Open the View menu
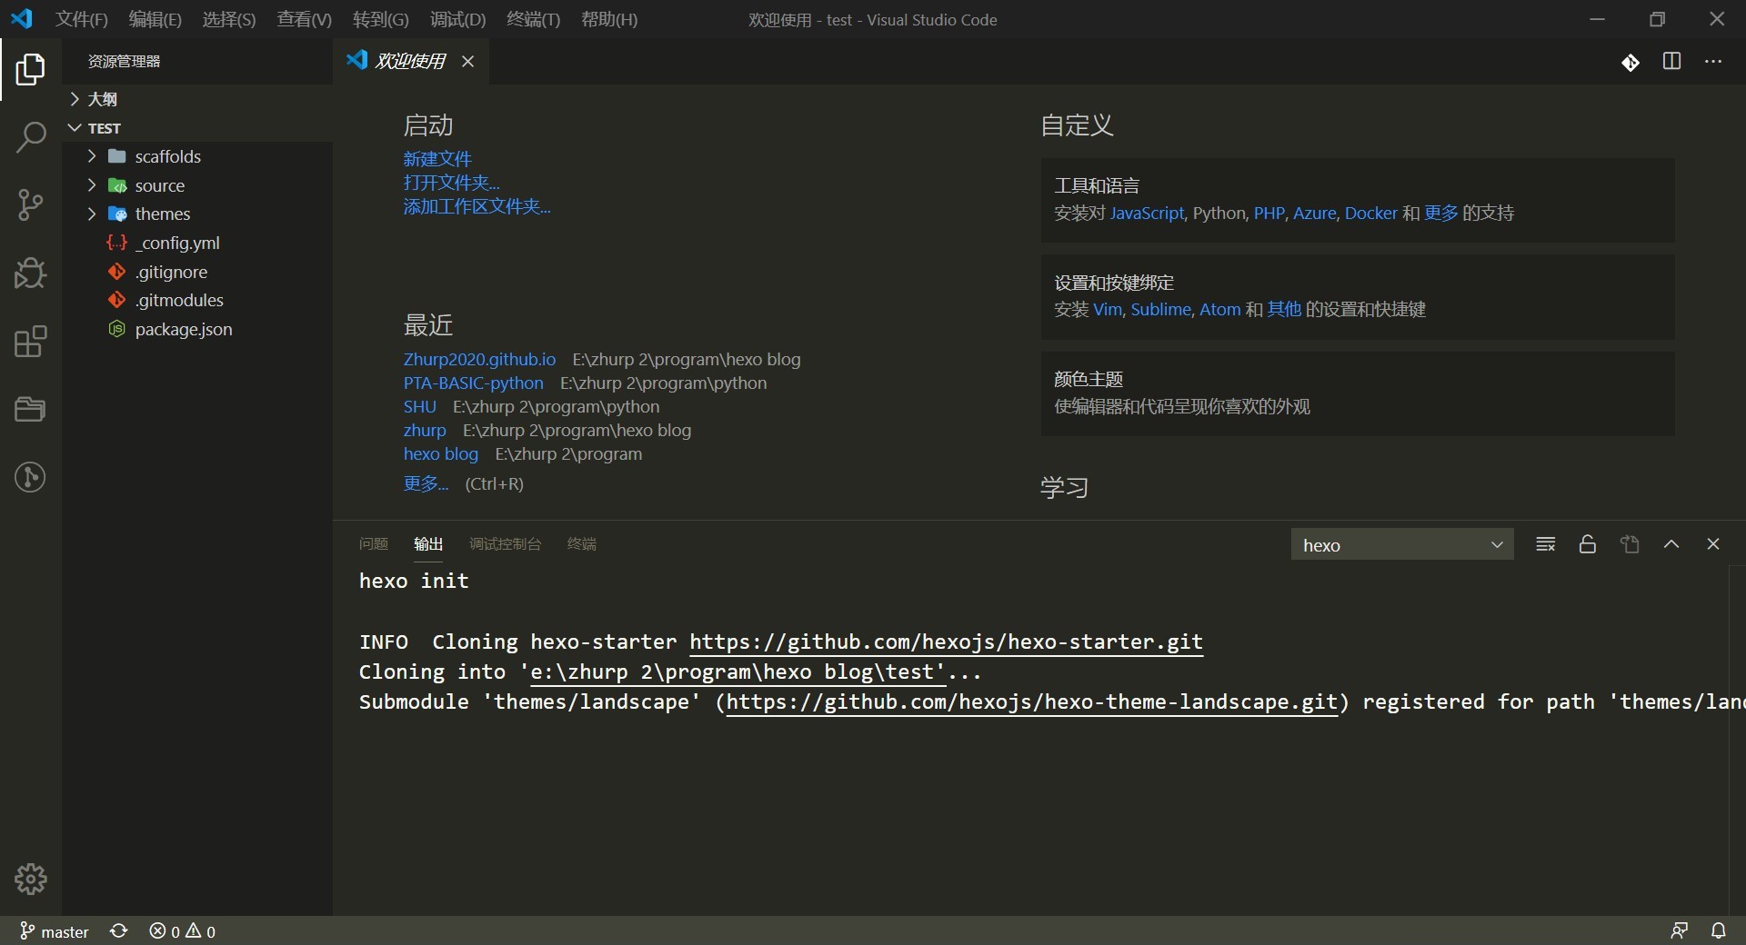1746x945 pixels. [x=305, y=20]
